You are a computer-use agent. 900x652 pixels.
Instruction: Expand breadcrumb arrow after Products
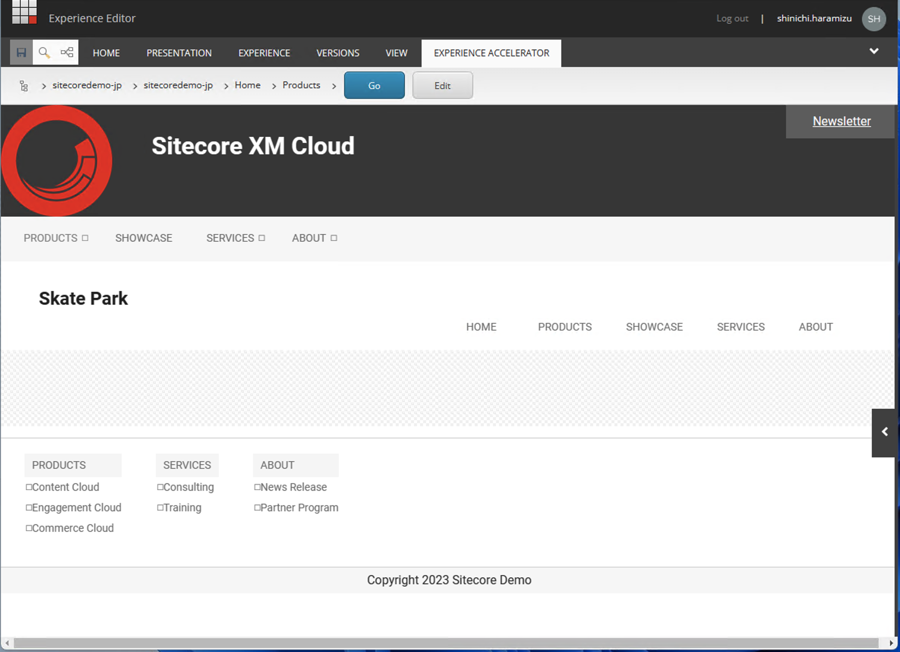334,86
